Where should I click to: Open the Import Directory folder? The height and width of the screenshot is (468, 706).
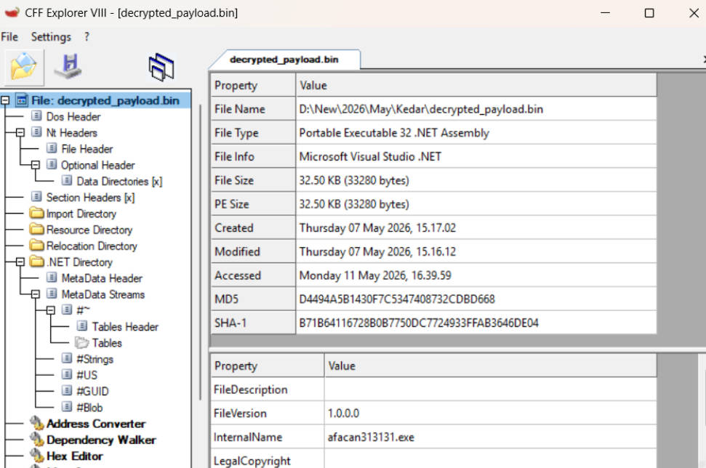tap(81, 214)
